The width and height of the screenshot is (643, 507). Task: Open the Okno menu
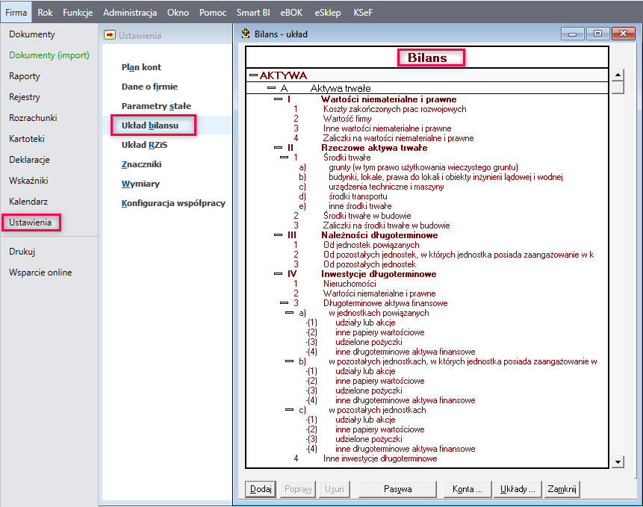[178, 12]
